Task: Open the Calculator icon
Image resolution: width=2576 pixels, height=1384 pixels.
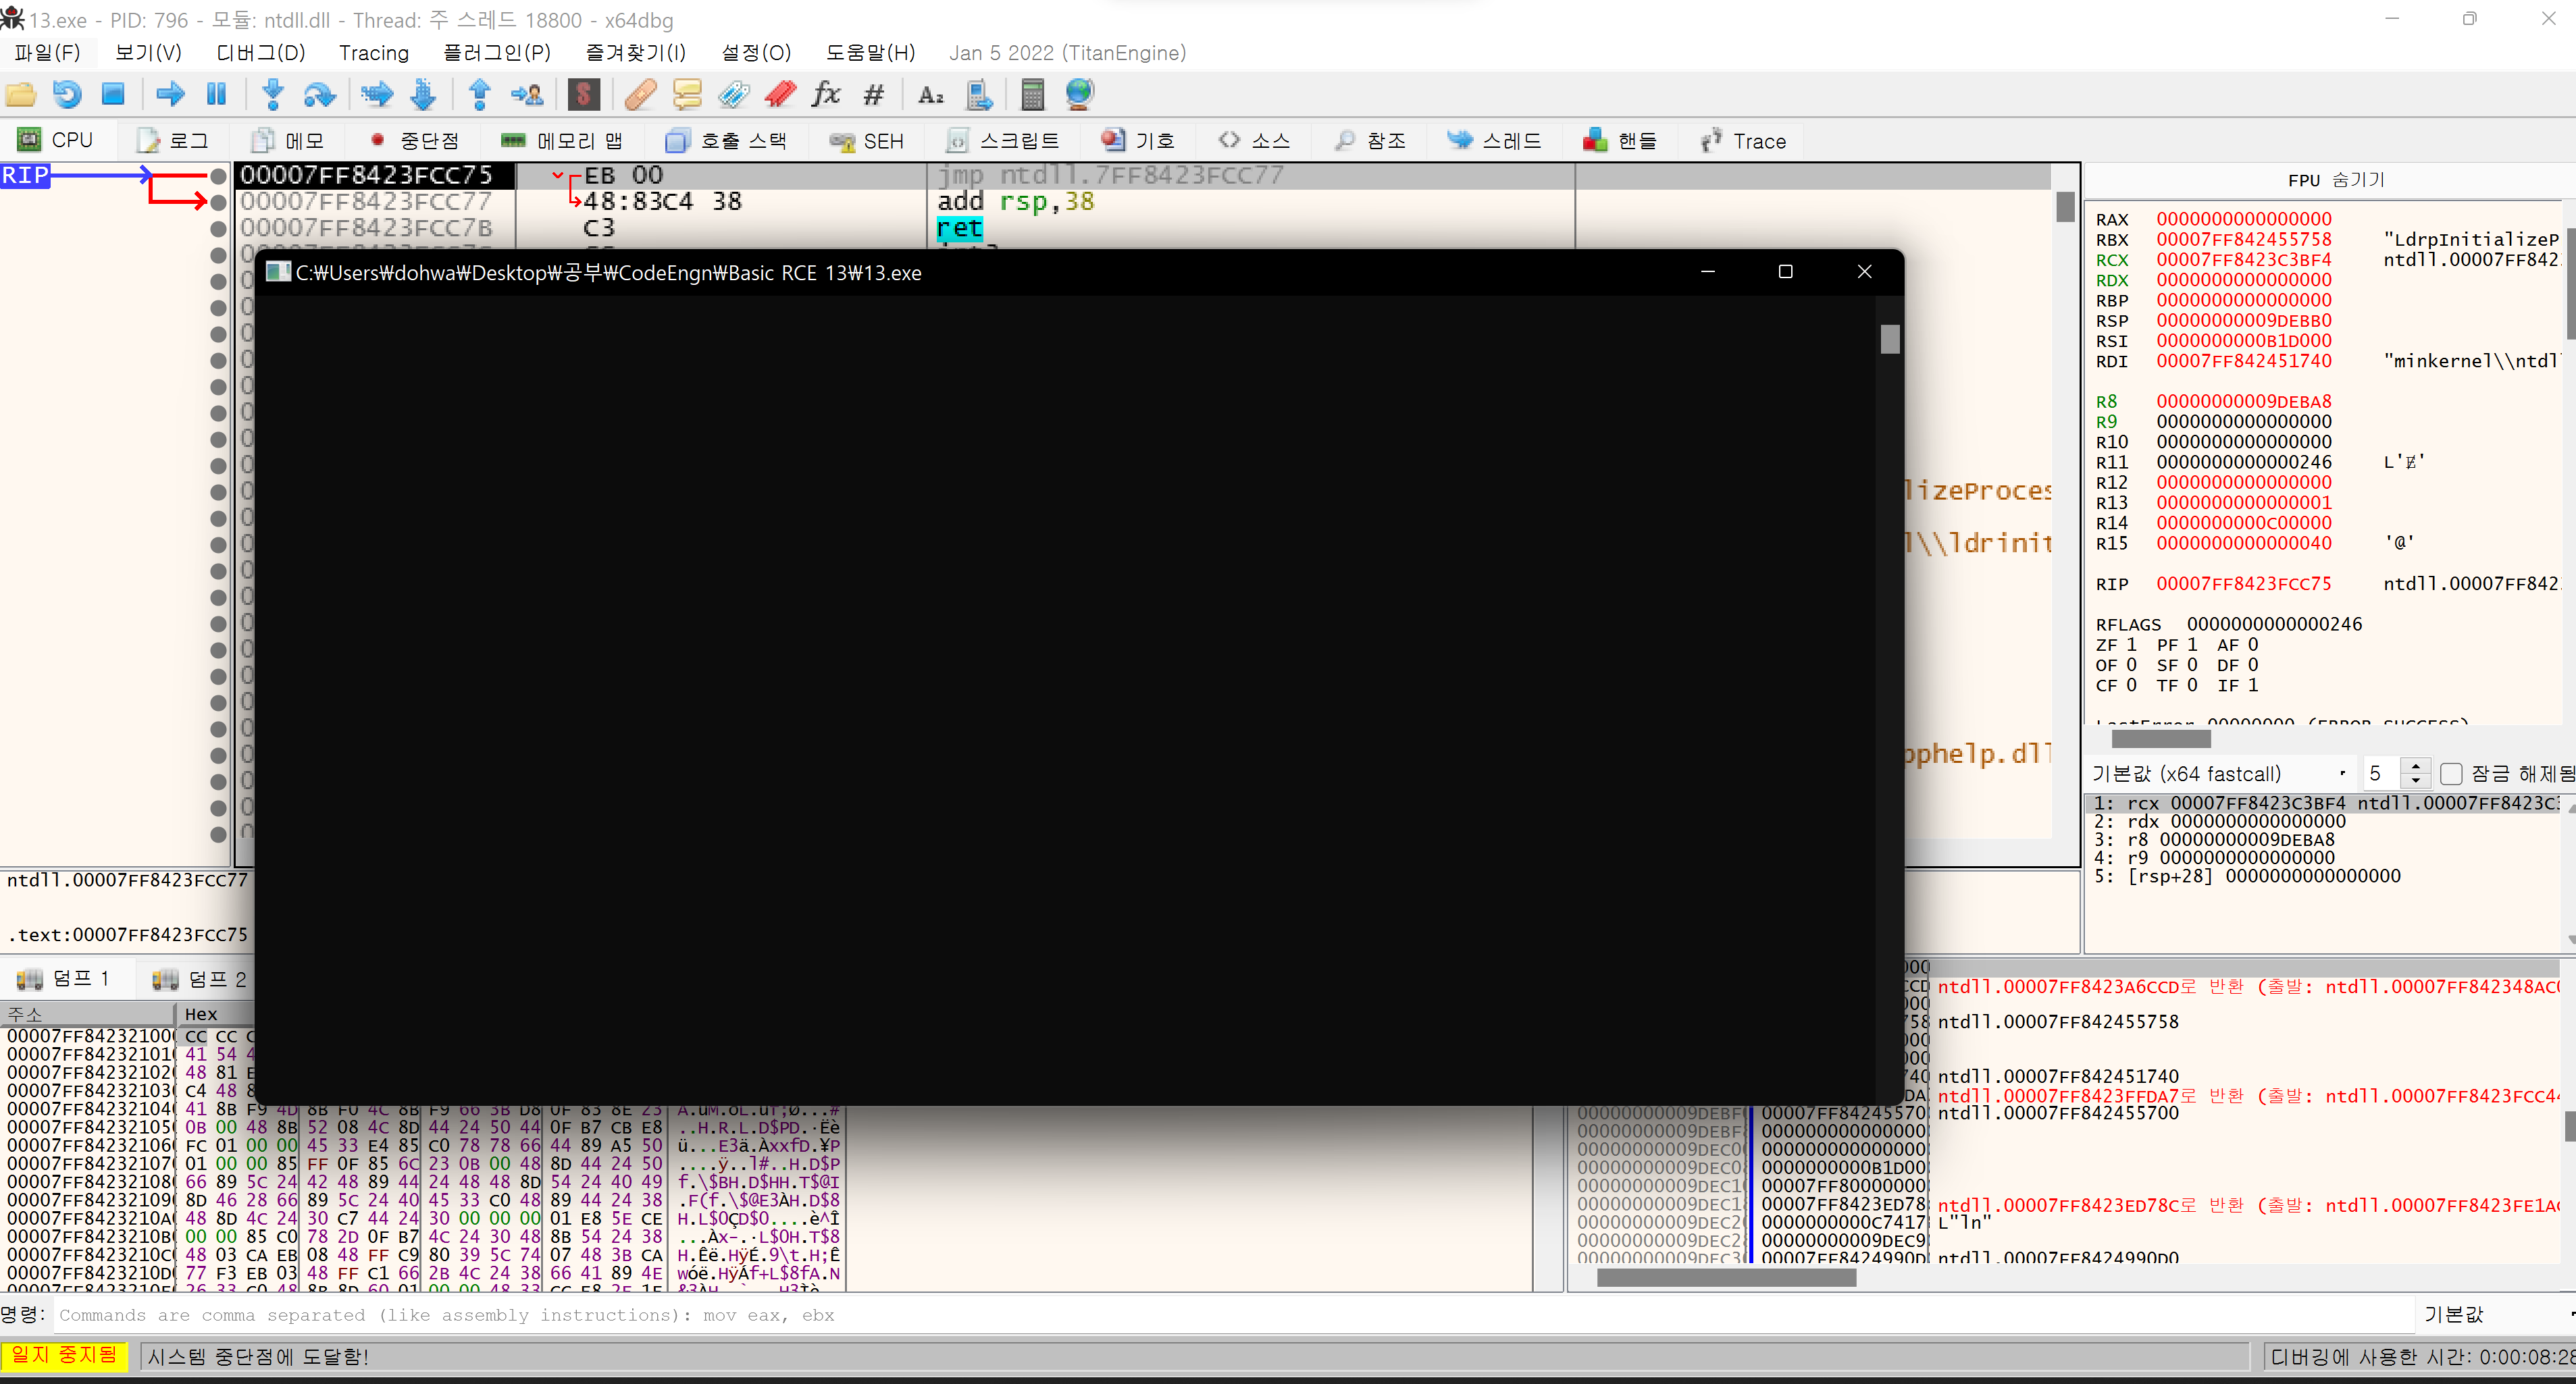Action: [x=1033, y=95]
